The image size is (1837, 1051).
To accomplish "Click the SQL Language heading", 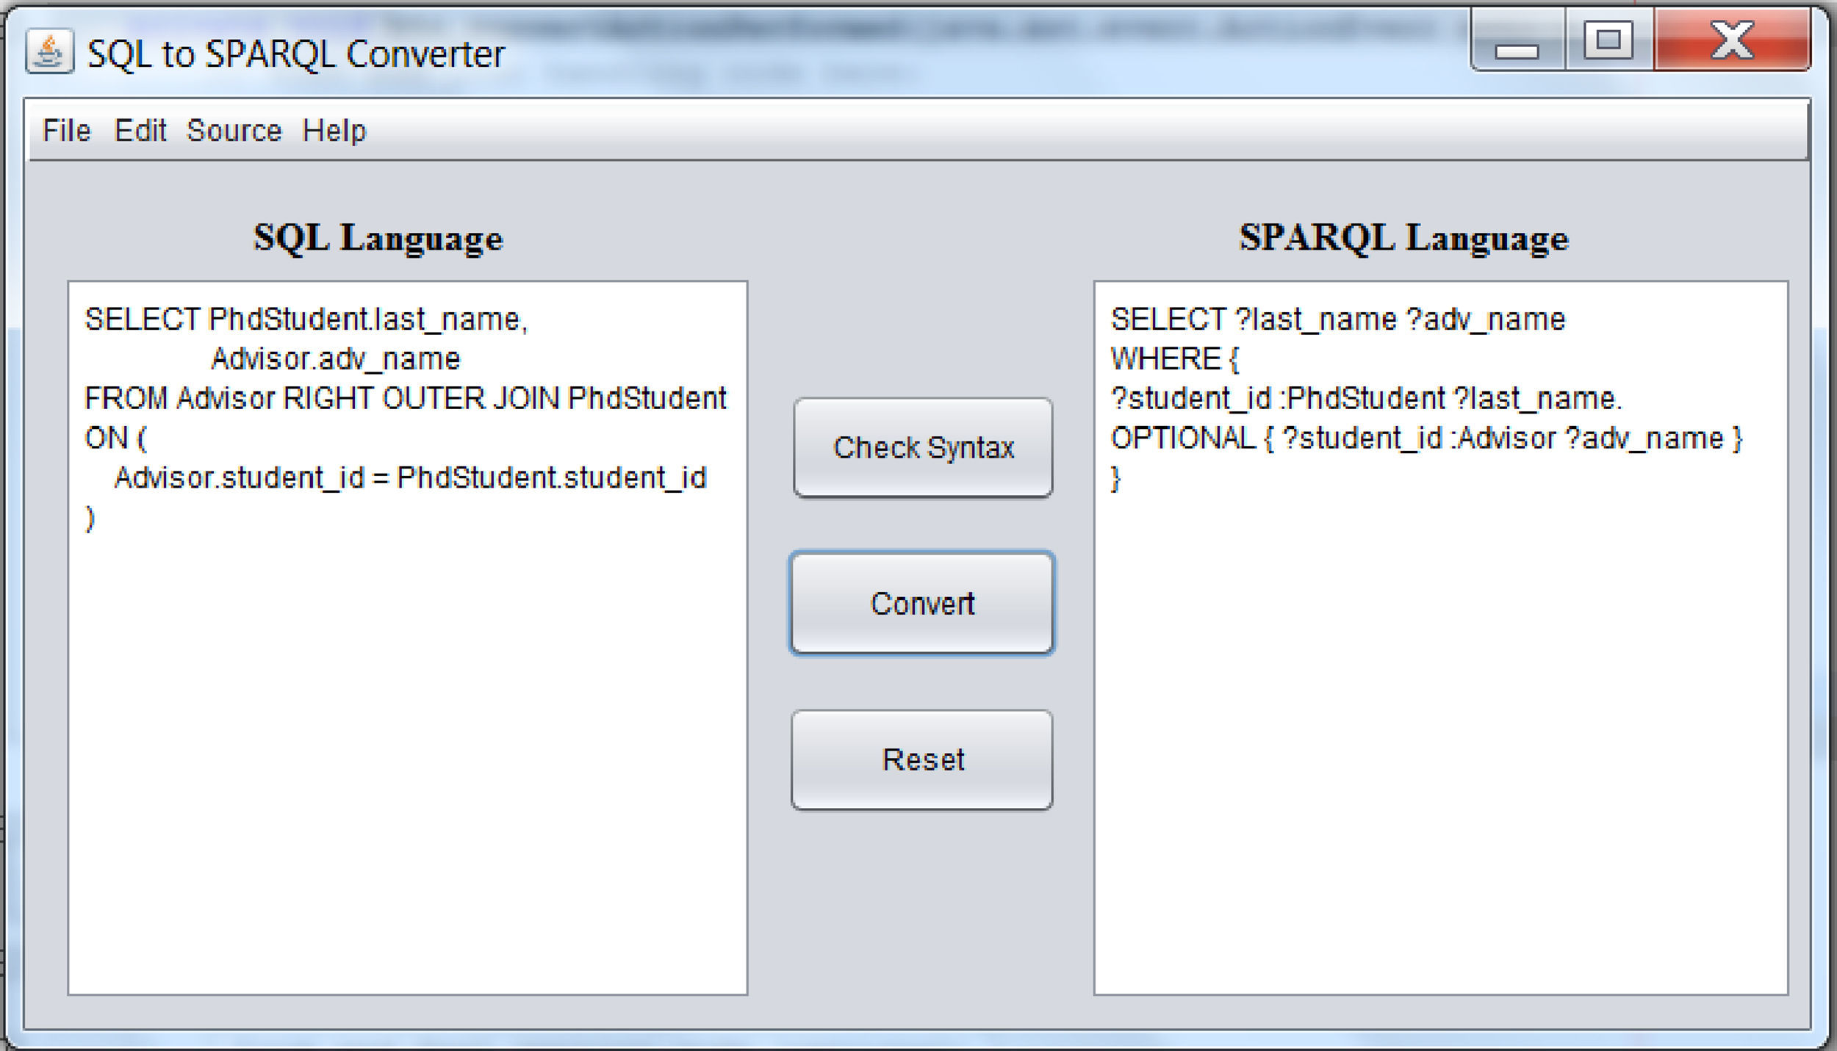I will point(378,239).
